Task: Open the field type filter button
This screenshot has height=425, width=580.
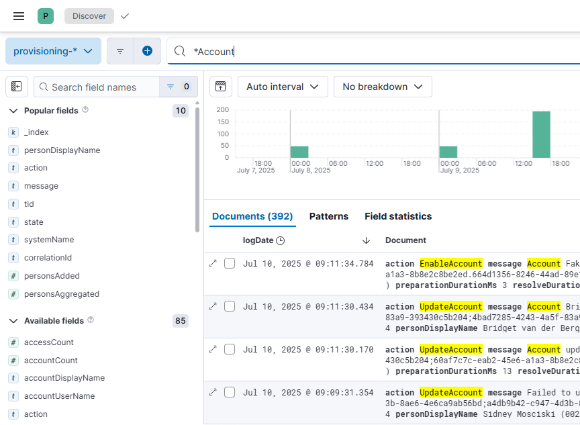Action: [x=179, y=87]
